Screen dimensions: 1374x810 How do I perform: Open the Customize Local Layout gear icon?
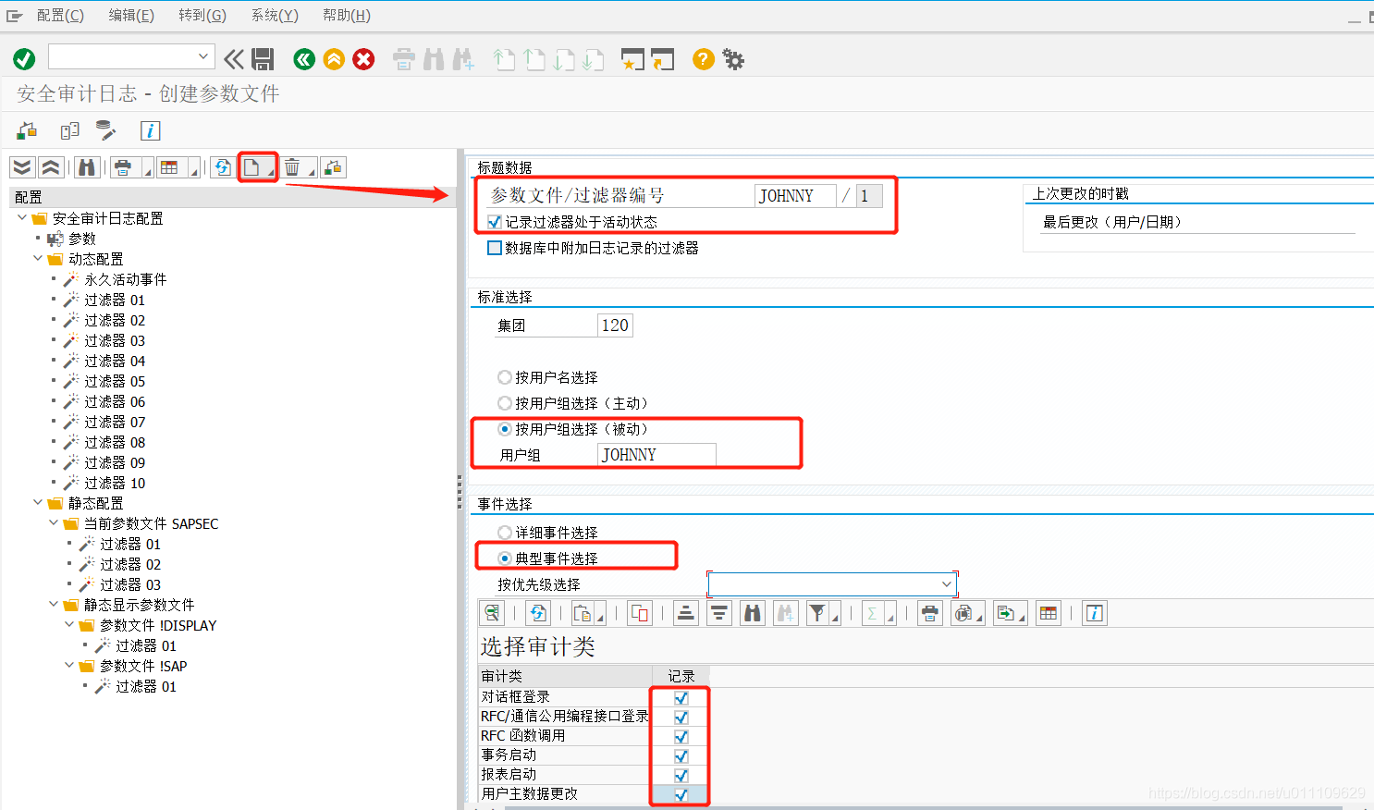733,59
